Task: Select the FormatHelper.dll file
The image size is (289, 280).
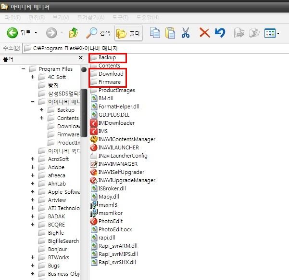Action: point(115,107)
